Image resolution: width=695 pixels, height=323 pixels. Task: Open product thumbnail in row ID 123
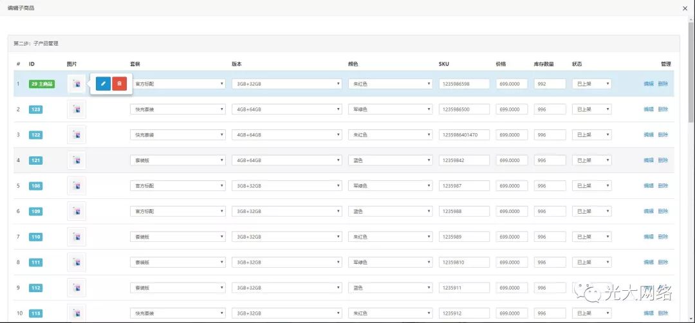point(77,109)
